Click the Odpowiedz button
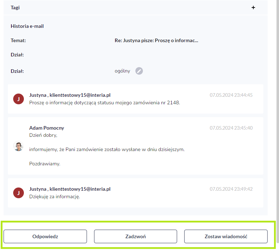Viewport: 279px width, 250px height. [45, 236]
